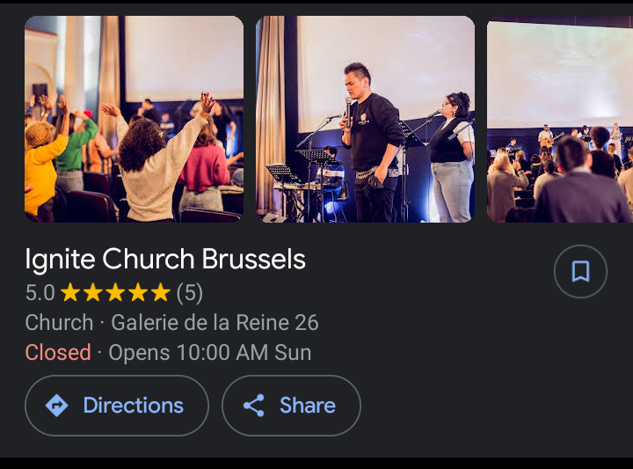Click the fifth gold rating star
Image resolution: width=633 pixels, height=469 pixels.
tap(160, 292)
